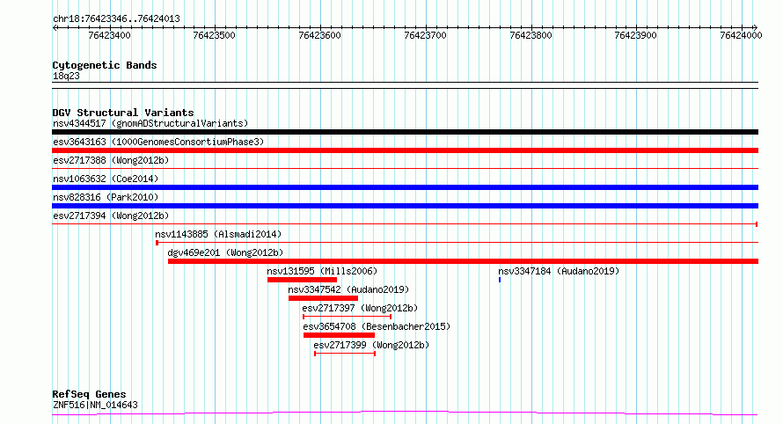Open the nsv1063632 (Coe2014) label
783x424 pixels.
pyautogui.click(x=106, y=179)
